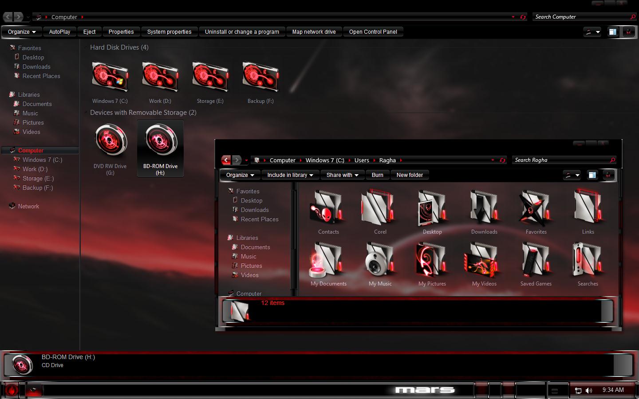Click the volume icon in the system tray

(589, 391)
